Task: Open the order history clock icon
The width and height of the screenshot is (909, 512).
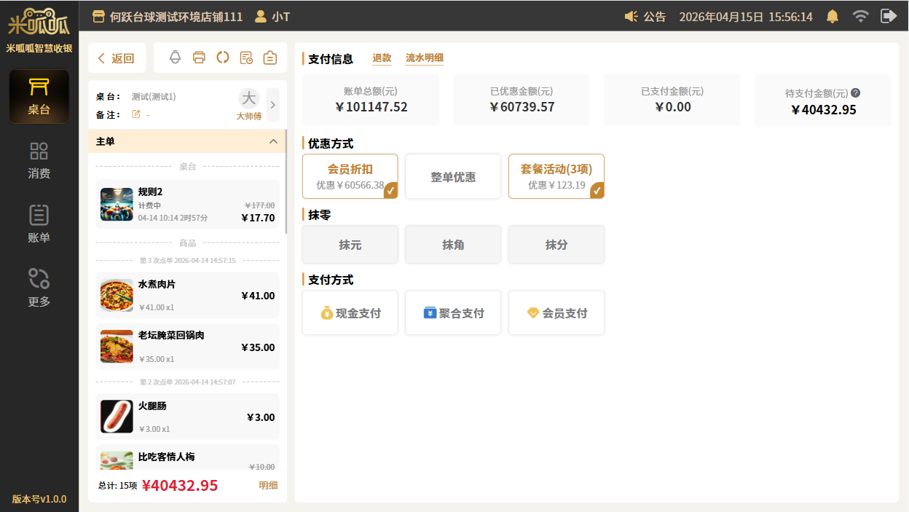Action: pyautogui.click(x=246, y=58)
